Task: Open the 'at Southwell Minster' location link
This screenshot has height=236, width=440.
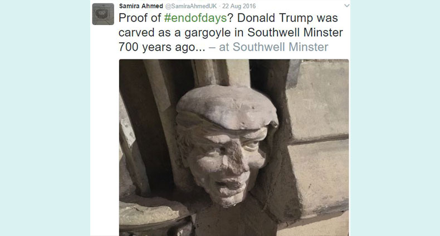Action: [x=273, y=47]
